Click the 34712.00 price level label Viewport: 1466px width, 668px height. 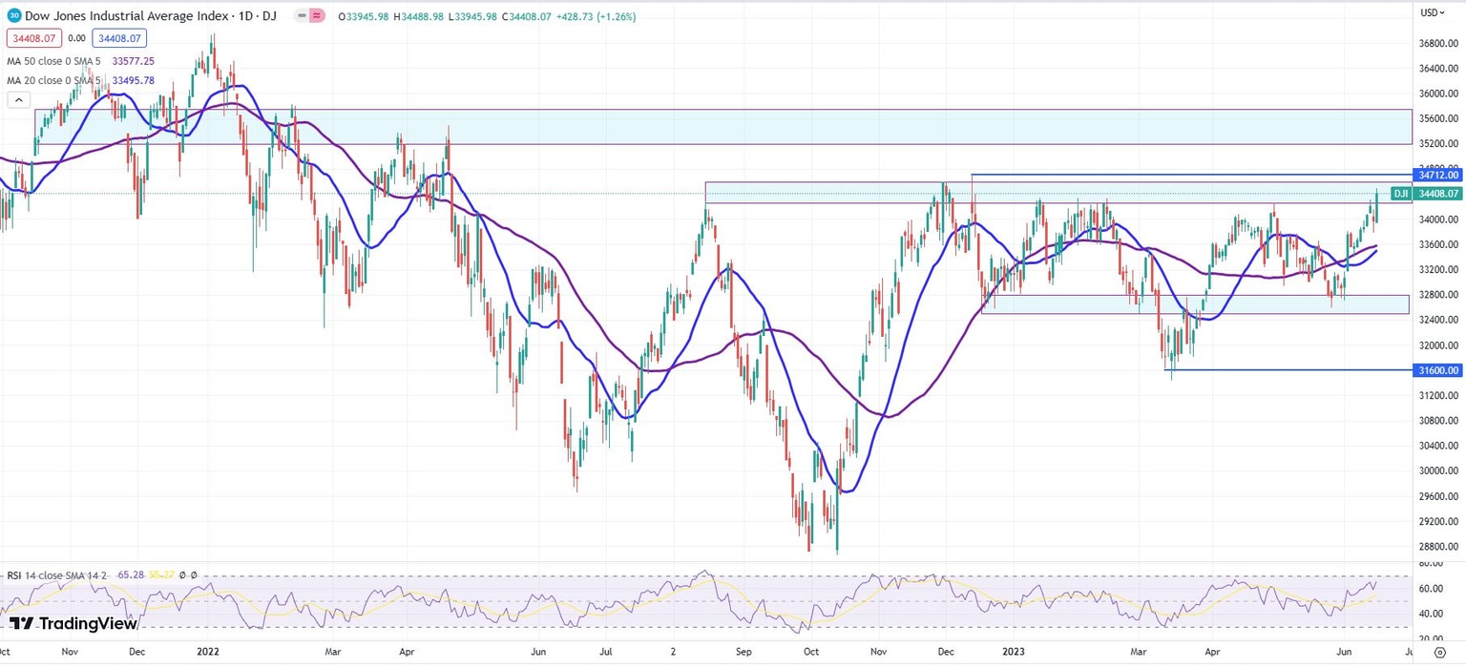tap(1439, 176)
